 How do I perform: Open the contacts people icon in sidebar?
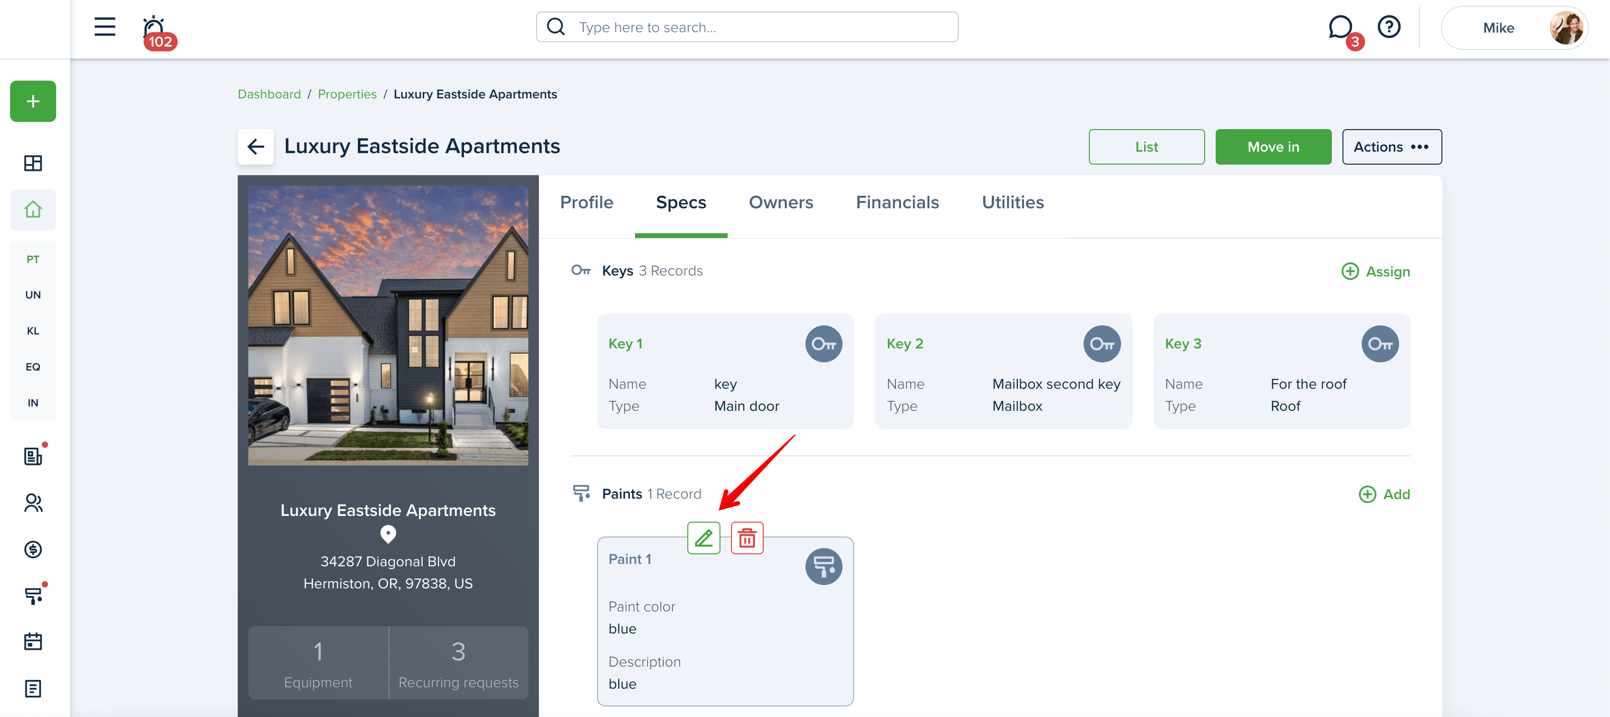point(33,503)
